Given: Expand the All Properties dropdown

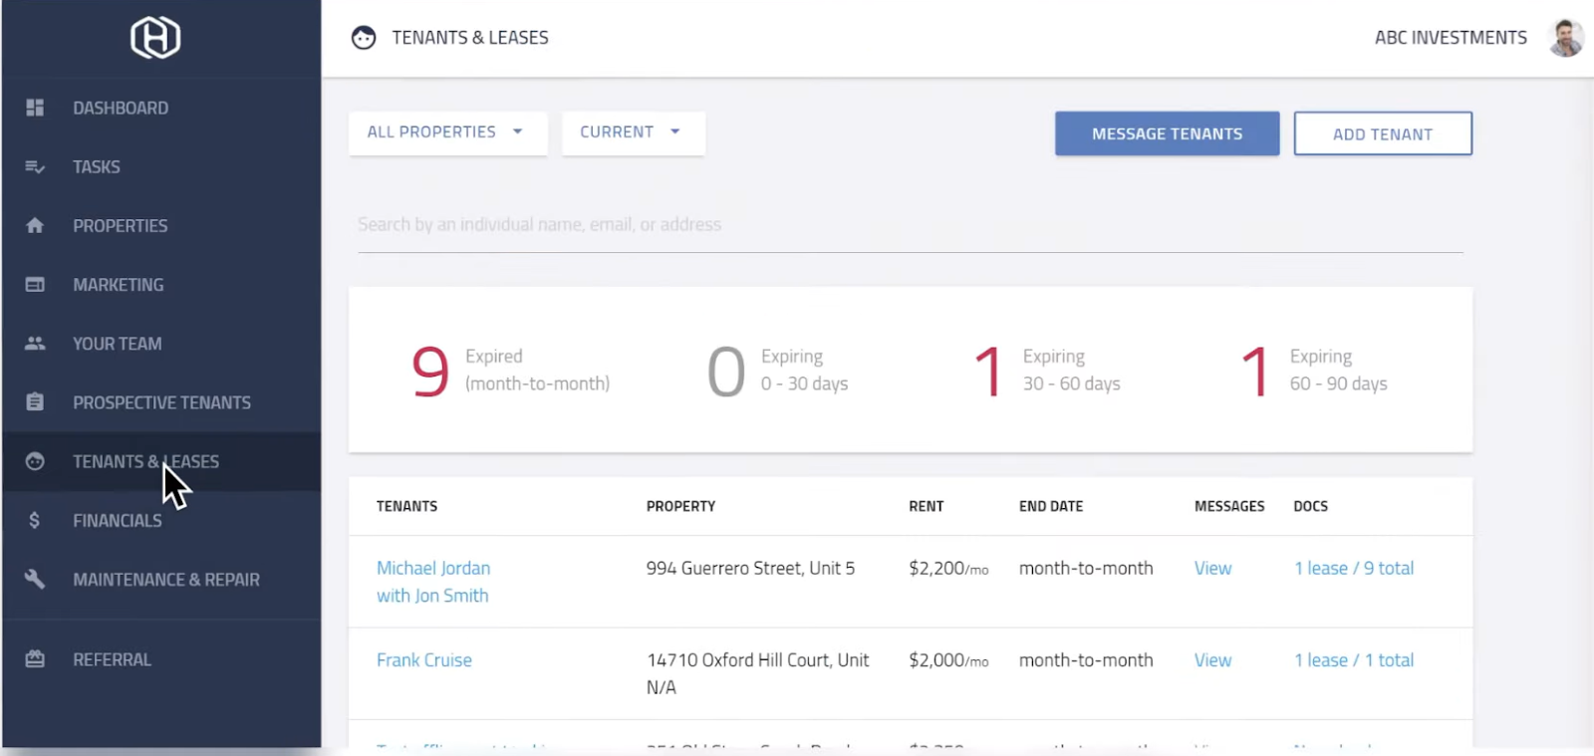Looking at the screenshot, I should [447, 132].
